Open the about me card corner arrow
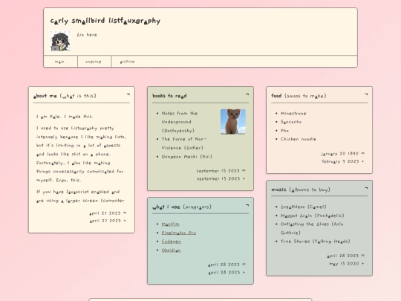 (128, 94)
